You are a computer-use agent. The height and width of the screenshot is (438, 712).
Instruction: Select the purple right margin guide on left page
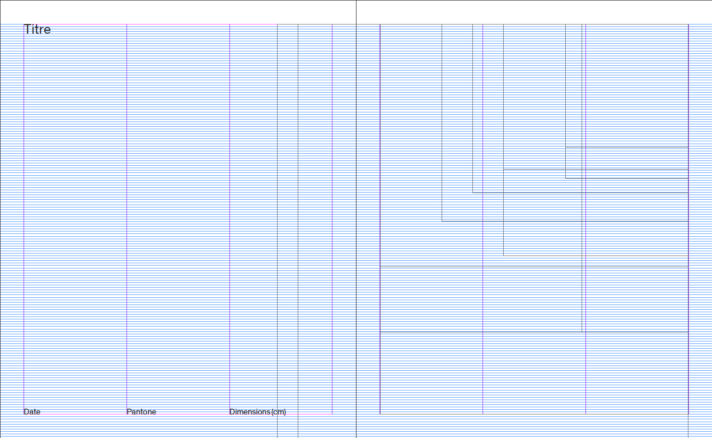[332, 216]
